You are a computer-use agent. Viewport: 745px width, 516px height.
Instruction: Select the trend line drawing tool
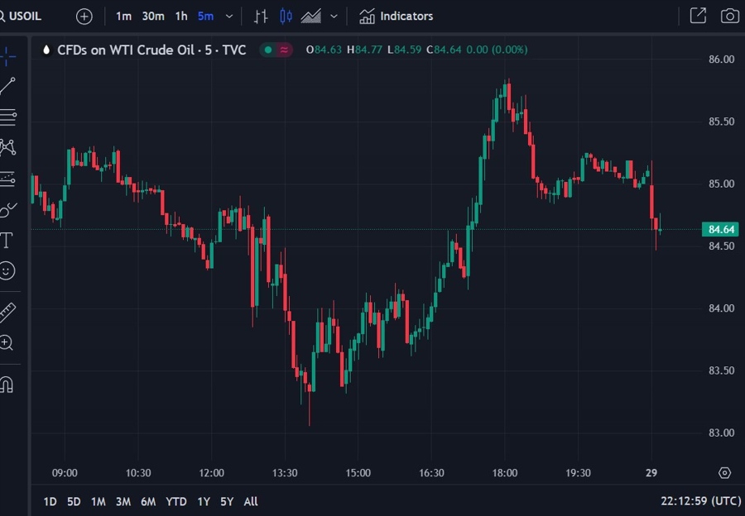[7, 86]
